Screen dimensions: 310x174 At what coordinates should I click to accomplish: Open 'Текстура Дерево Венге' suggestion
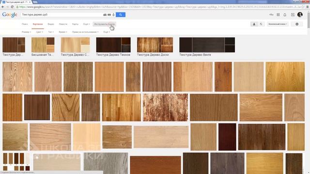click(x=207, y=47)
